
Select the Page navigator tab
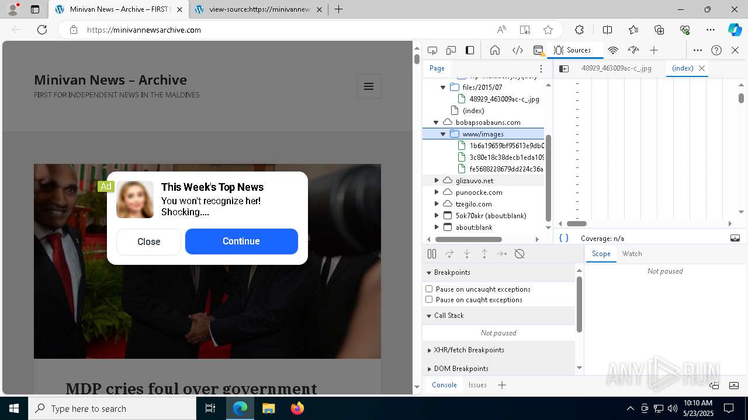(437, 68)
